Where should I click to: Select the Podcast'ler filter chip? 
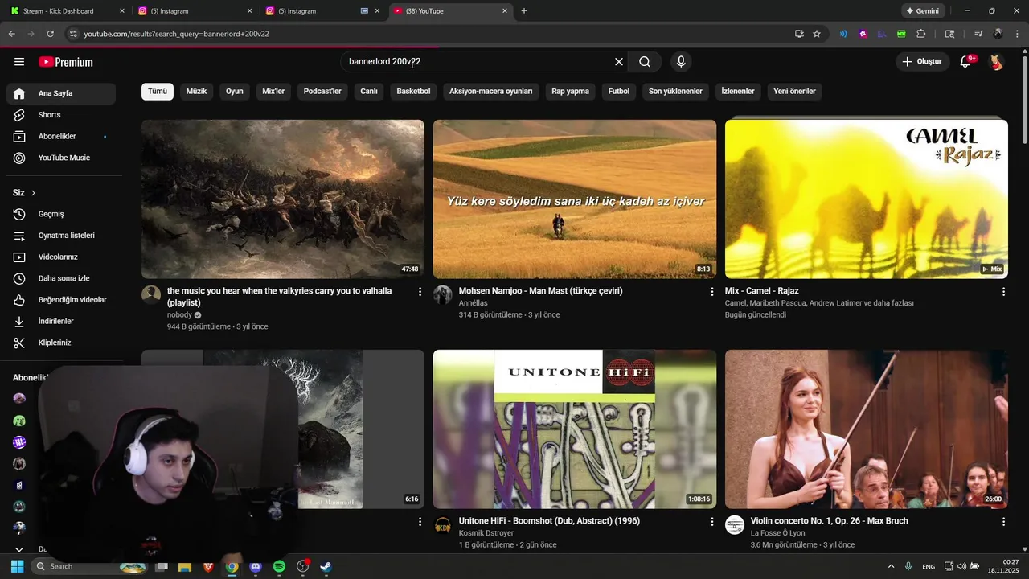coord(322,91)
